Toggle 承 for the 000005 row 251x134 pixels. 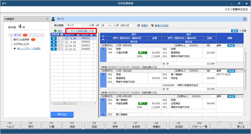tap(54, 49)
